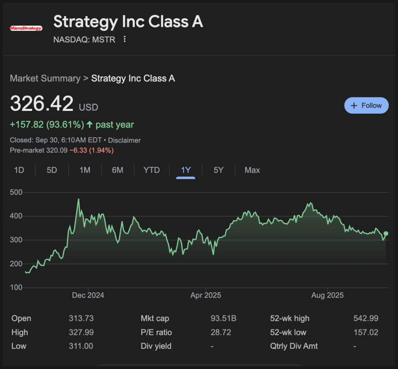398x369 pixels.
Task: Click the Div yield label
Action: pos(156,346)
